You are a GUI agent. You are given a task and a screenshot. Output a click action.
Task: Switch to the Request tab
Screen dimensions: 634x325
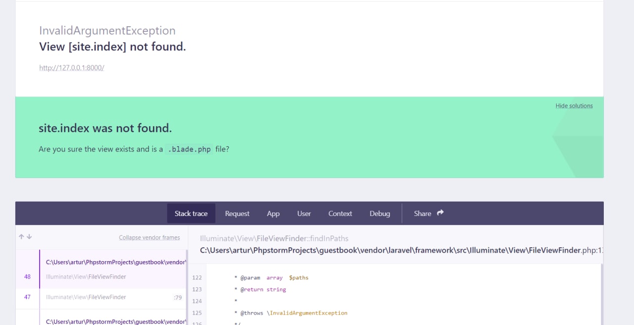tap(237, 214)
